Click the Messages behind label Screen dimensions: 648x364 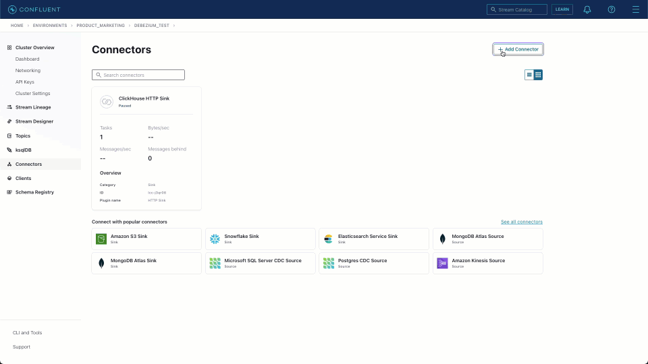(167, 150)
